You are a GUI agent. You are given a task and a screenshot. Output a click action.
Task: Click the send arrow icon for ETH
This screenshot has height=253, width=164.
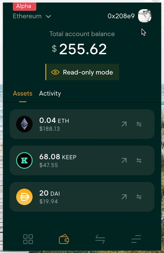tap(124, 124)
